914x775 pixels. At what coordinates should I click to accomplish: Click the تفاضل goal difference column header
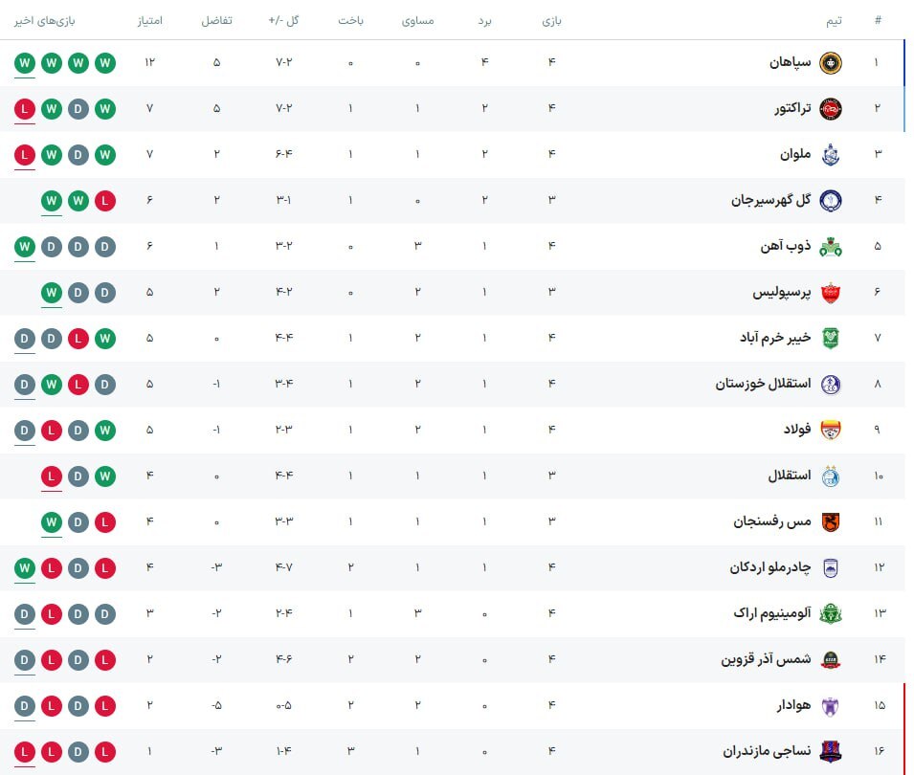(x=217, y=21)
